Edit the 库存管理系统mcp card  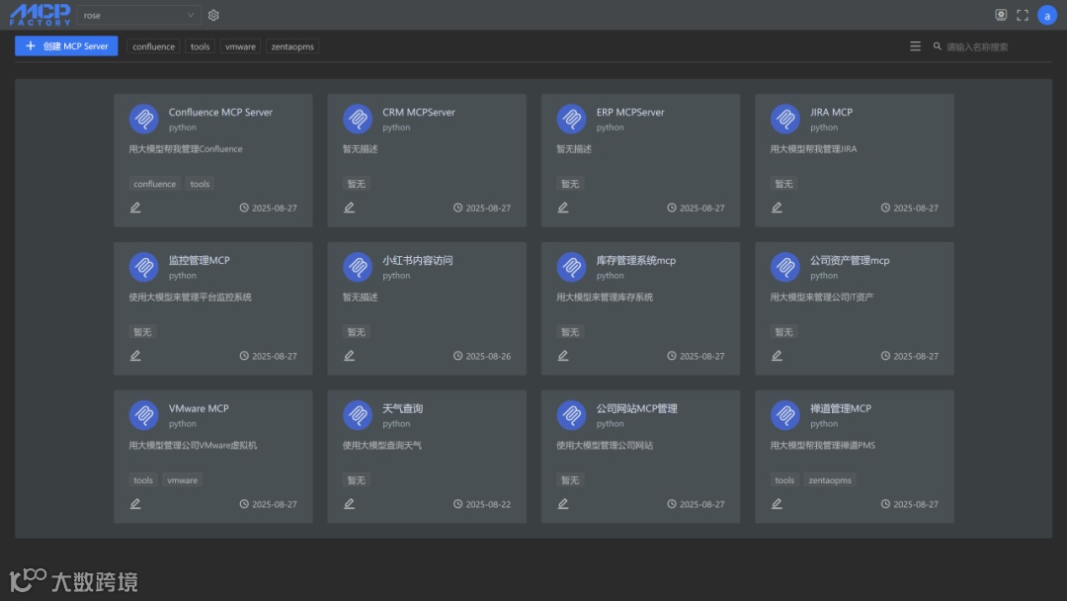tap(563, 356)
